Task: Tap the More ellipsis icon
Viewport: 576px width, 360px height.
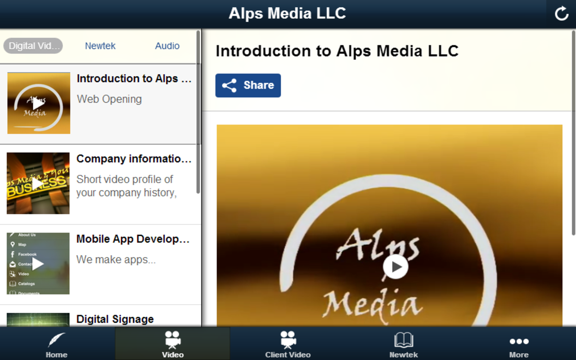Action: click(519, 341)
